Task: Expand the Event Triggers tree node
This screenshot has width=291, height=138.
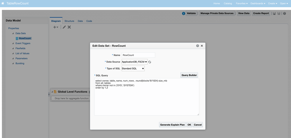Action: click(x=13, y=43)
